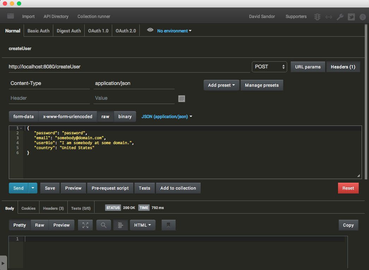Switch response view to Pretty

(x=19, y=225)
